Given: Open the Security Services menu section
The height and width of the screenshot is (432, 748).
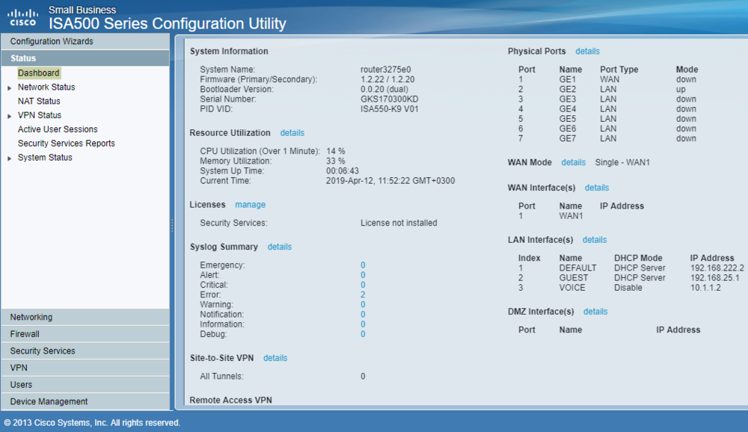Looking at the screenshot, I should click(x=43, y=351).
